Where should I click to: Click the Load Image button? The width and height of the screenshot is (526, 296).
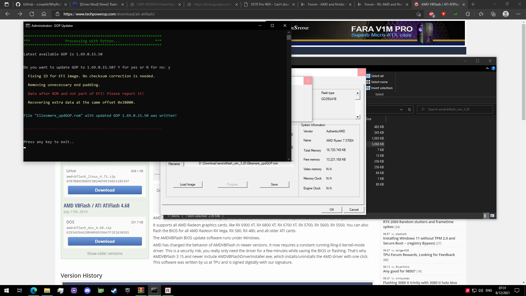[x=188, y=184]
